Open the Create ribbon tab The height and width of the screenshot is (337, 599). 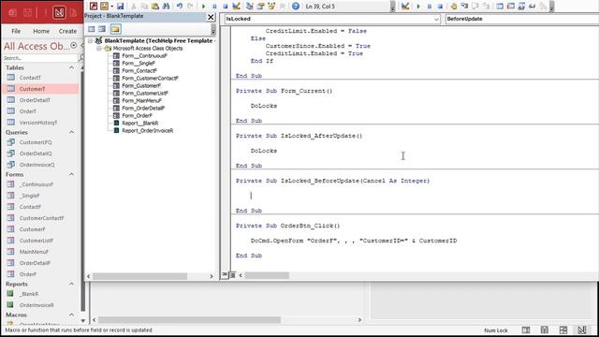(x=67, y=31)
